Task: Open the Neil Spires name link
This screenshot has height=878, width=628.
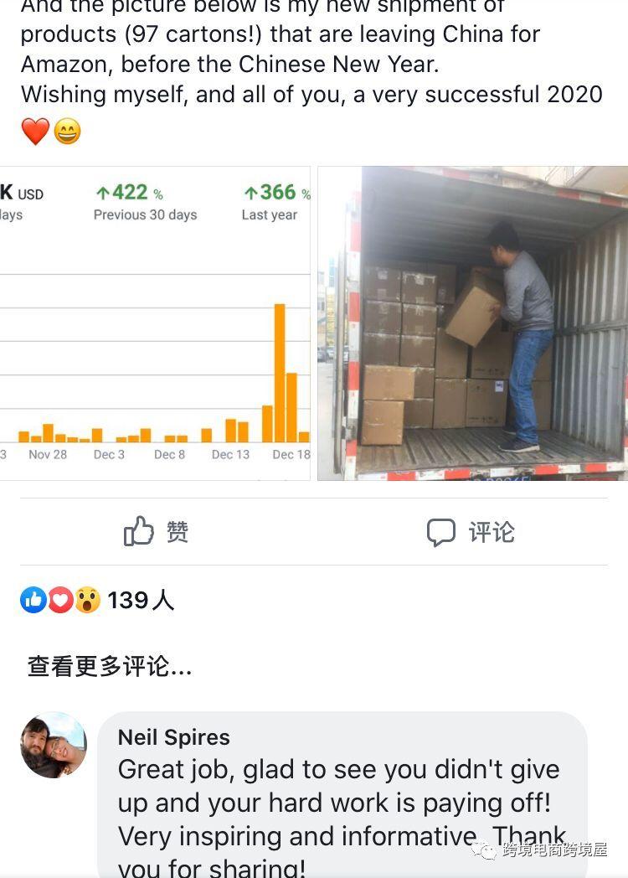Action: tap(173, 737)
